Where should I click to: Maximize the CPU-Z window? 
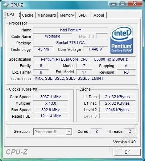tap(123, 4)
